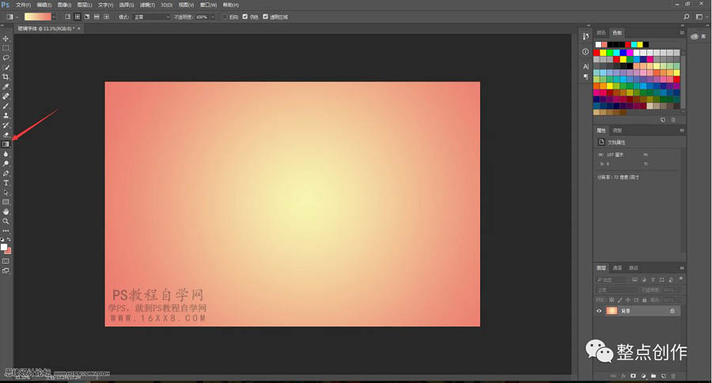This screenshot has width=712, height=383.
Task: Choose the Reflected gradient style
Action: (97, 17)
